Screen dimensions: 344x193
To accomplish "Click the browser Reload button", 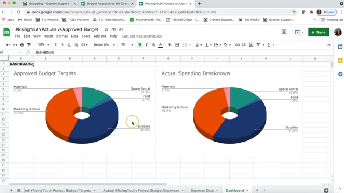I will click(19, 12).
